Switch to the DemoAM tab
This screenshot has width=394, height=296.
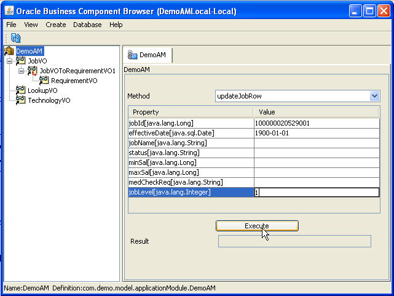148,55
